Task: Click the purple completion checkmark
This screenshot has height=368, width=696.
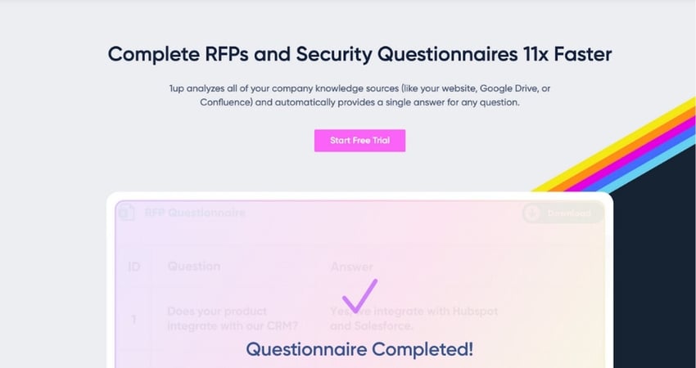Action: [359, 296]
